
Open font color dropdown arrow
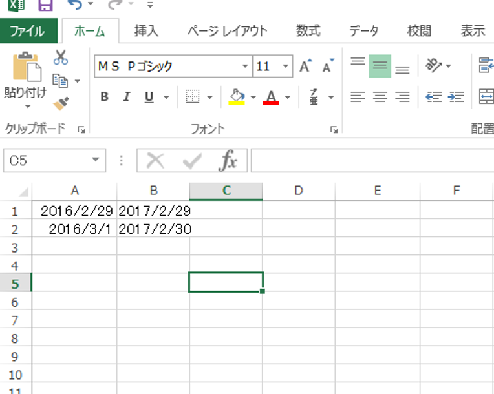287,98
